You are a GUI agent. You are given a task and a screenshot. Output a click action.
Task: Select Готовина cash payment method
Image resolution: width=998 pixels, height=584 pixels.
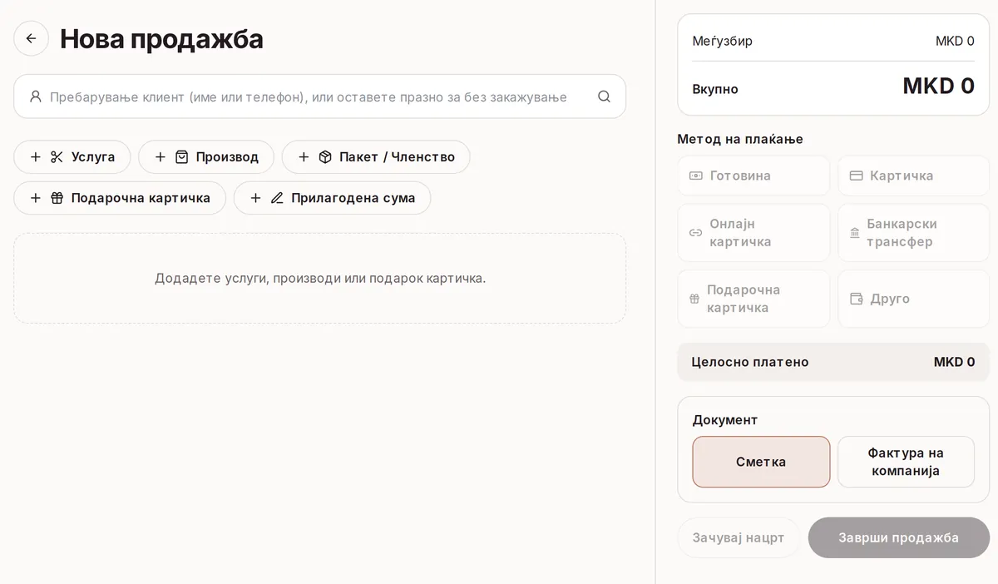753,176
